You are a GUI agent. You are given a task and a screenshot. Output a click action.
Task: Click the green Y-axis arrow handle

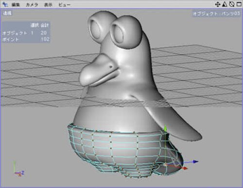(165, 128)
